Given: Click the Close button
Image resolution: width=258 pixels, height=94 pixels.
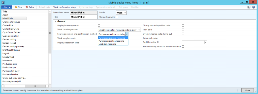Looking at the screenshot, I should 247,90.
